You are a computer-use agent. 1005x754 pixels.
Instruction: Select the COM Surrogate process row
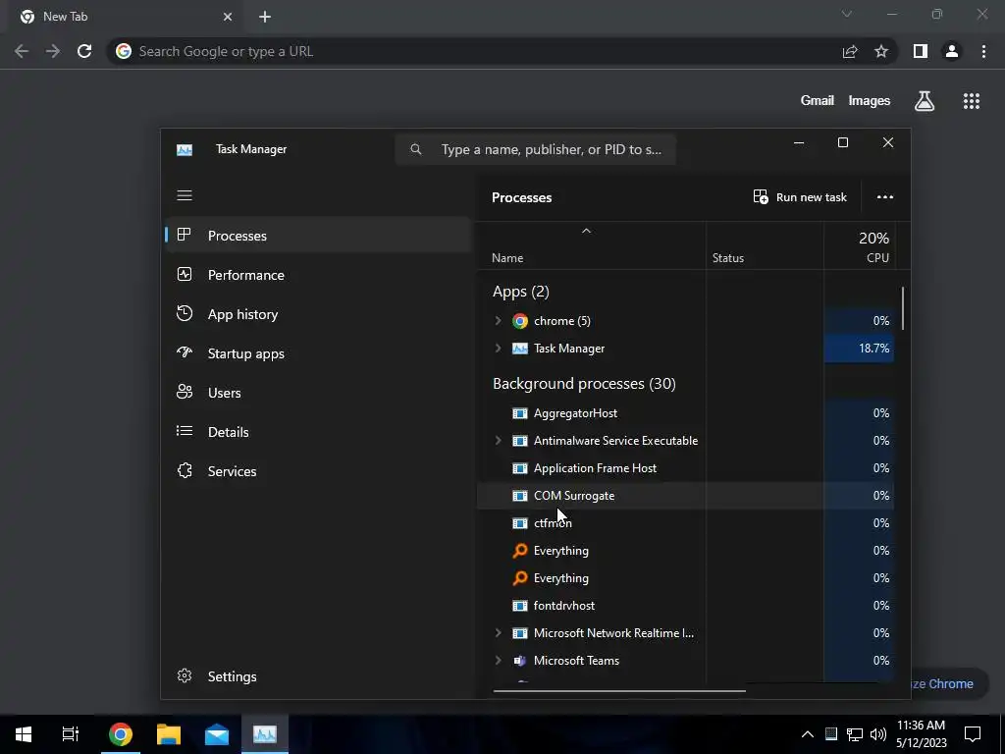click(x=686, y=496)
